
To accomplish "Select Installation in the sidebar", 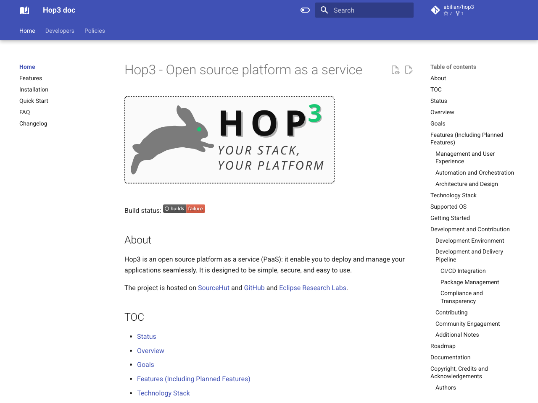I will coord(34,89).
